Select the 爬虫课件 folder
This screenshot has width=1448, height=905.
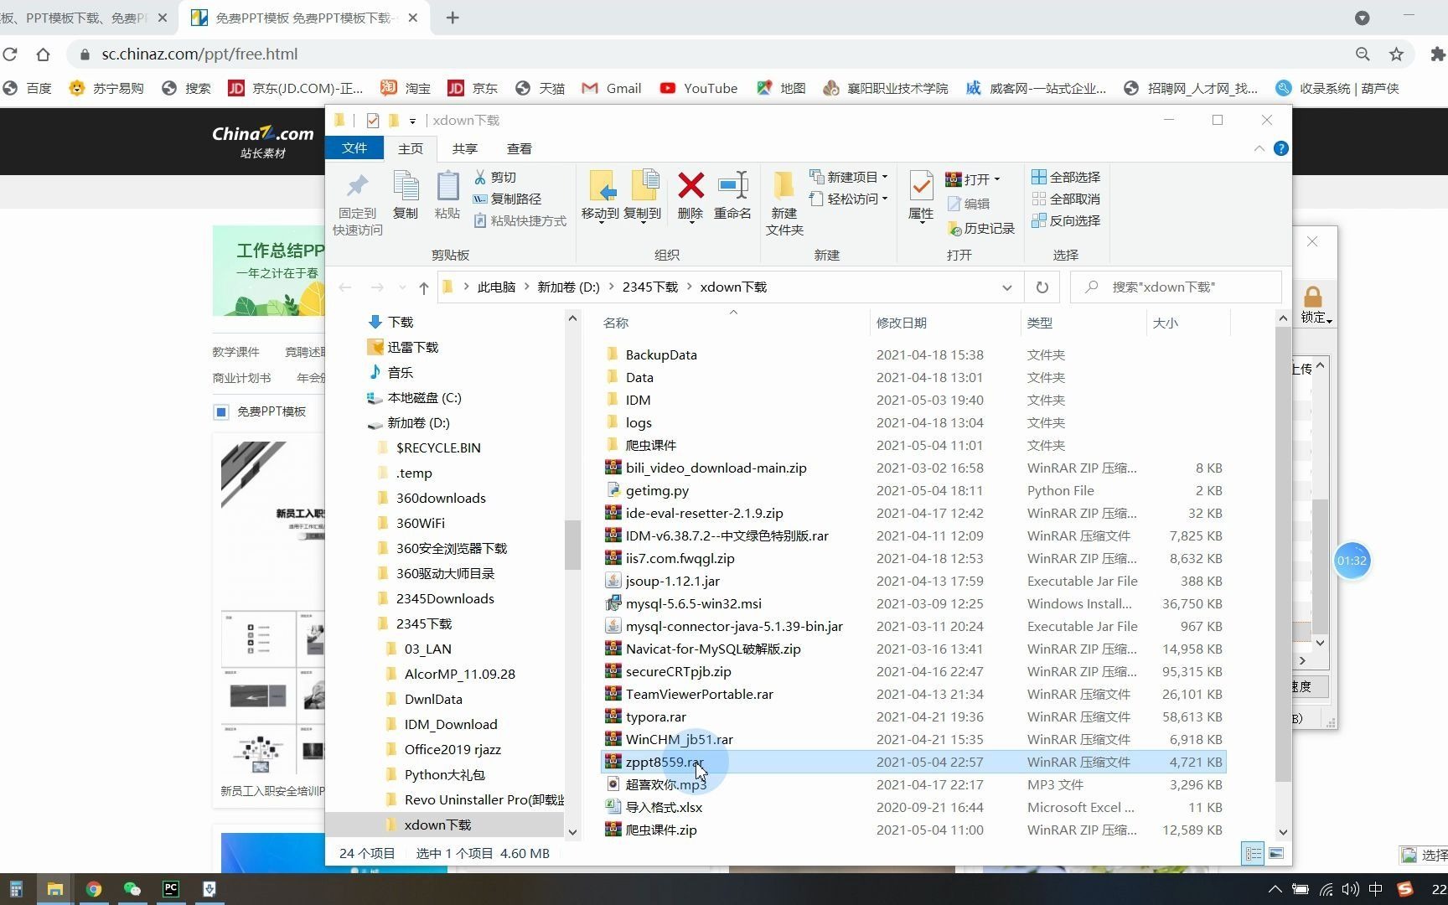(651, 446)
